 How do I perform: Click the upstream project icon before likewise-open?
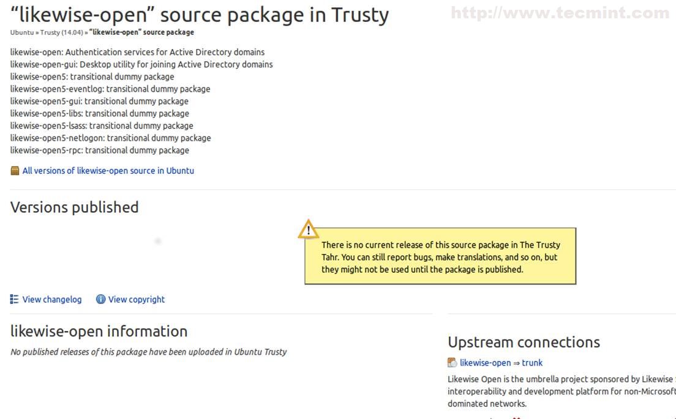point(453,363)
